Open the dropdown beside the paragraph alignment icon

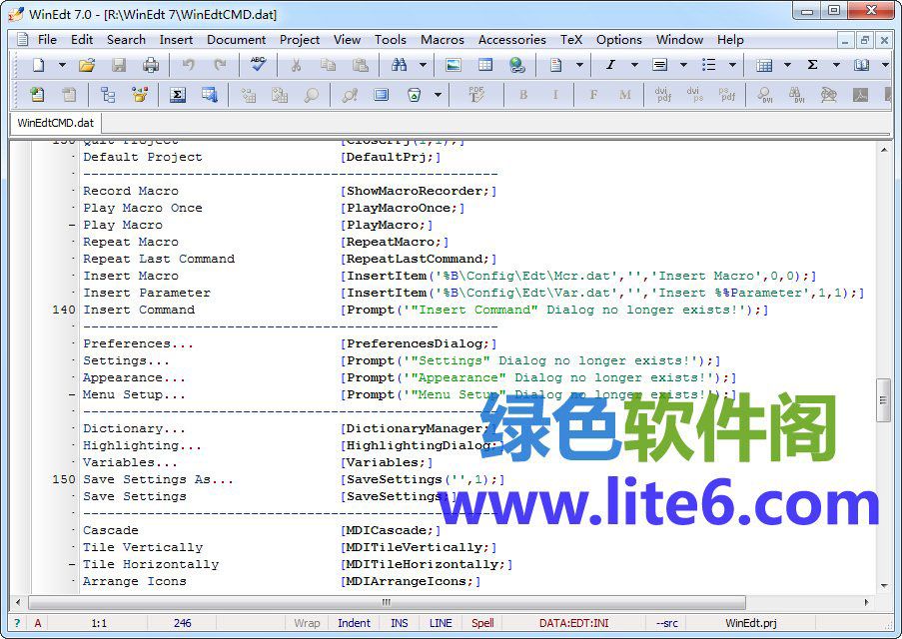pos(683,65)
